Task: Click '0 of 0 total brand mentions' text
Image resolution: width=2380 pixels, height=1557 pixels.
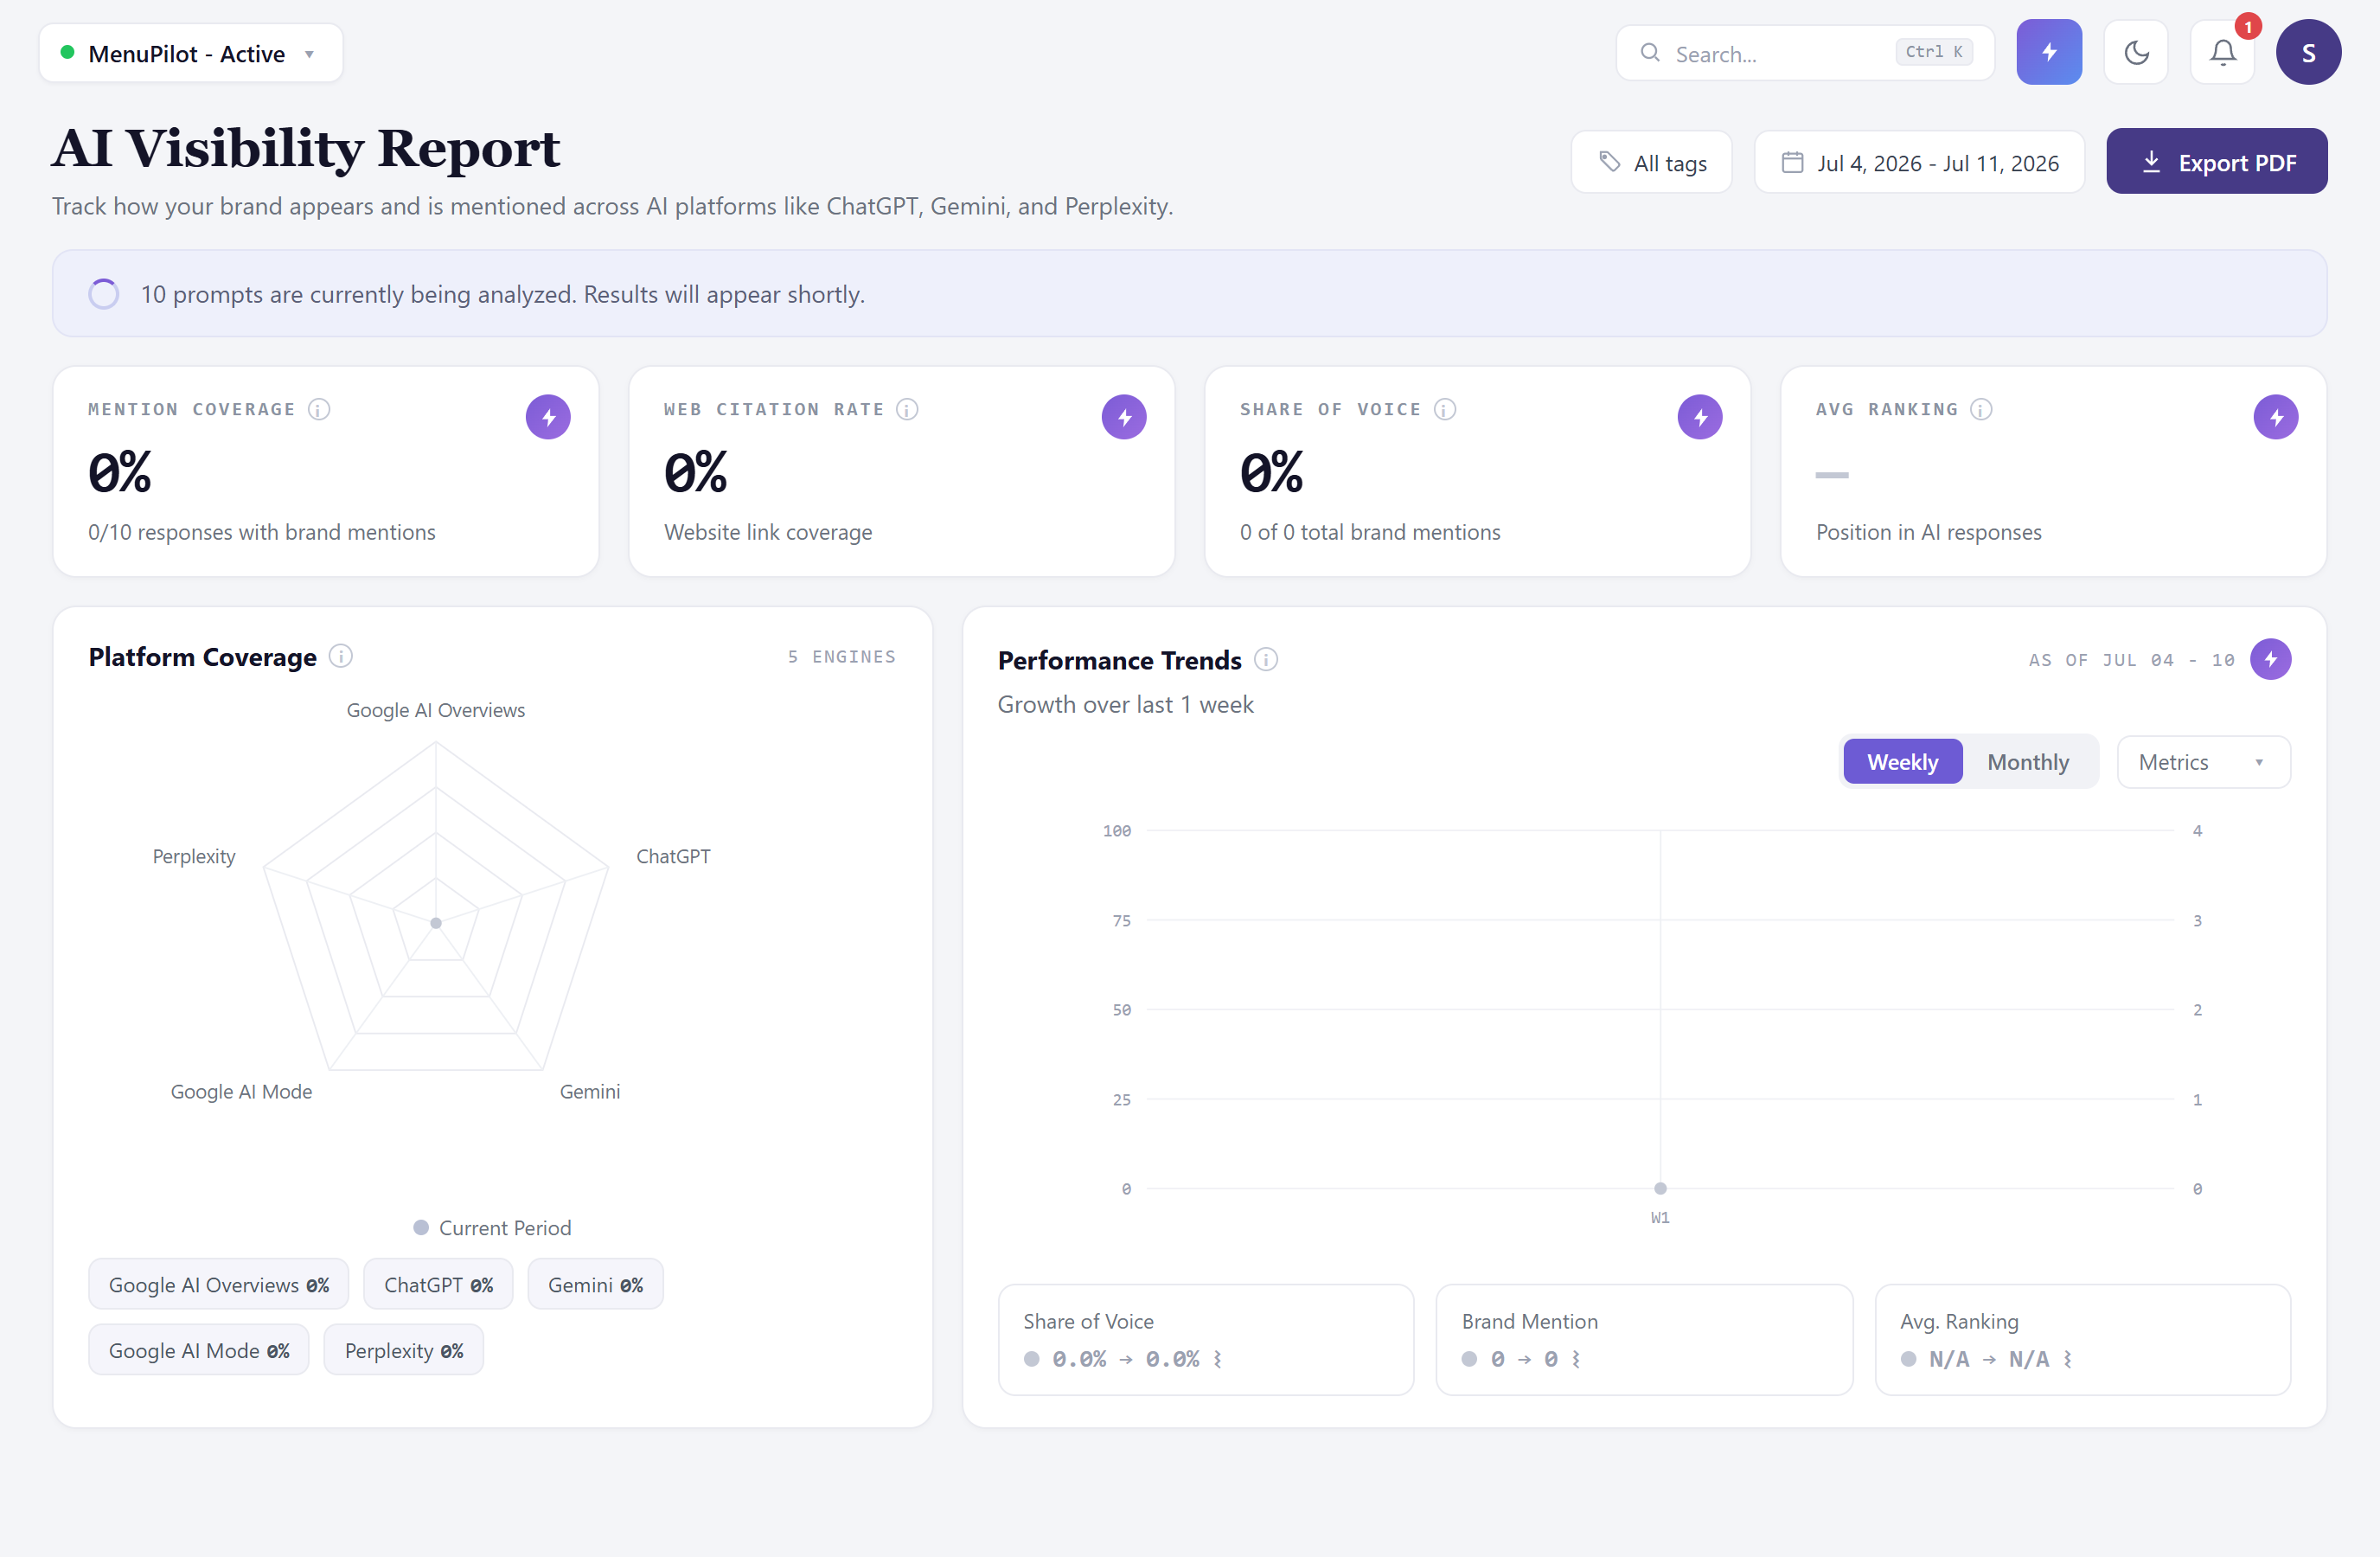Action: pyautogui.click(x=1370, y=532)
